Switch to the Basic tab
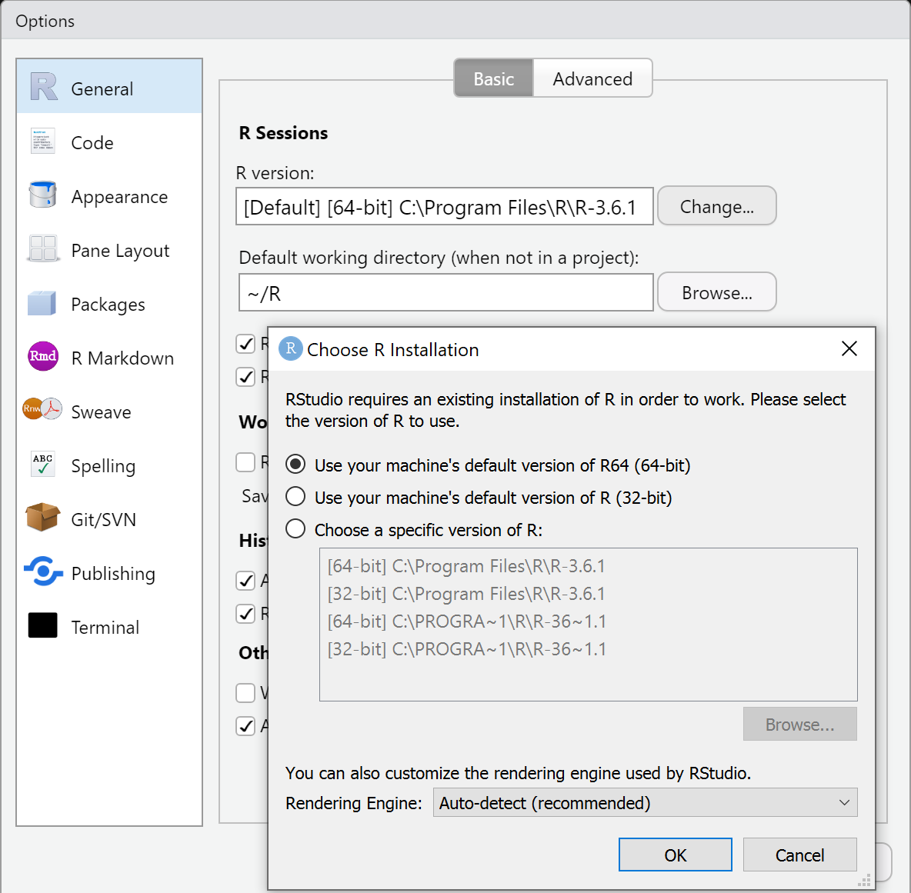The image size is (911, 893). coord(493,78)
